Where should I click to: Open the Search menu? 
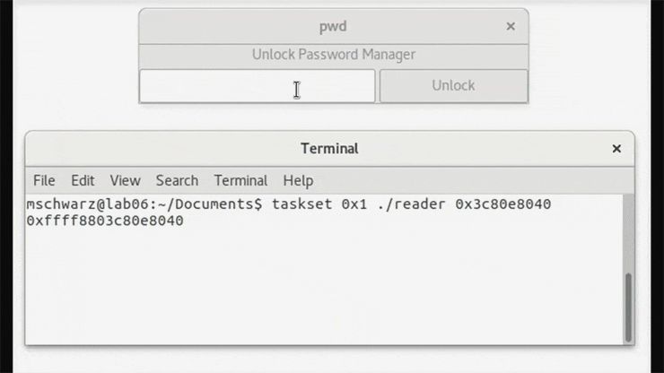pos(177,181)
